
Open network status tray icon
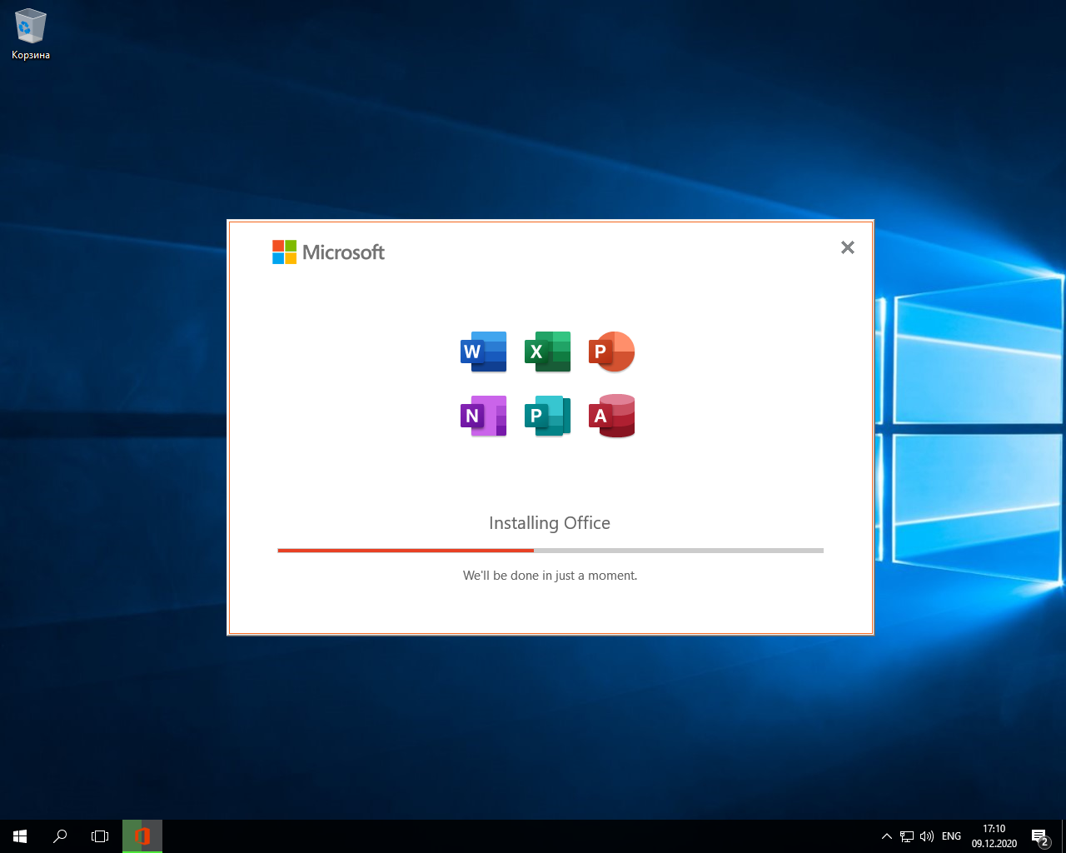click(x=907, y=836)
